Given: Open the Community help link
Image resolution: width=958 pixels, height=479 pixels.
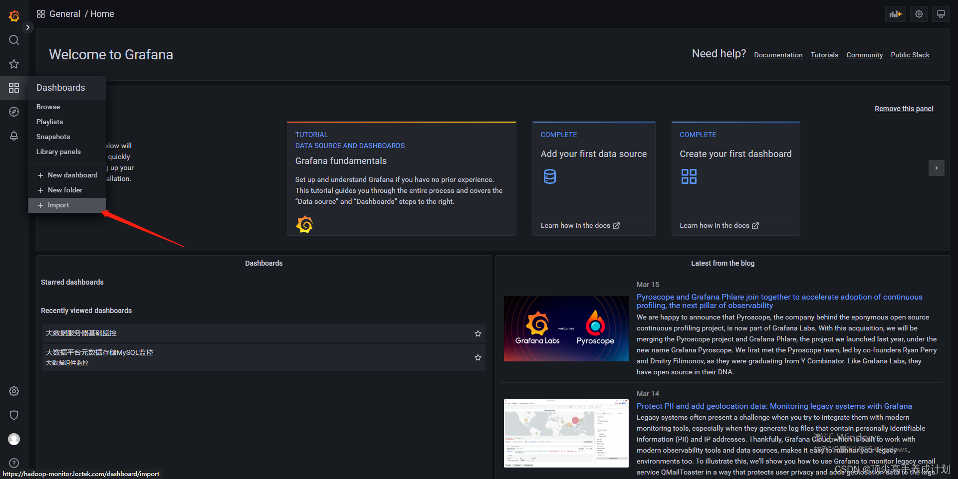Looking at the screenshot, I should point(864,55).
